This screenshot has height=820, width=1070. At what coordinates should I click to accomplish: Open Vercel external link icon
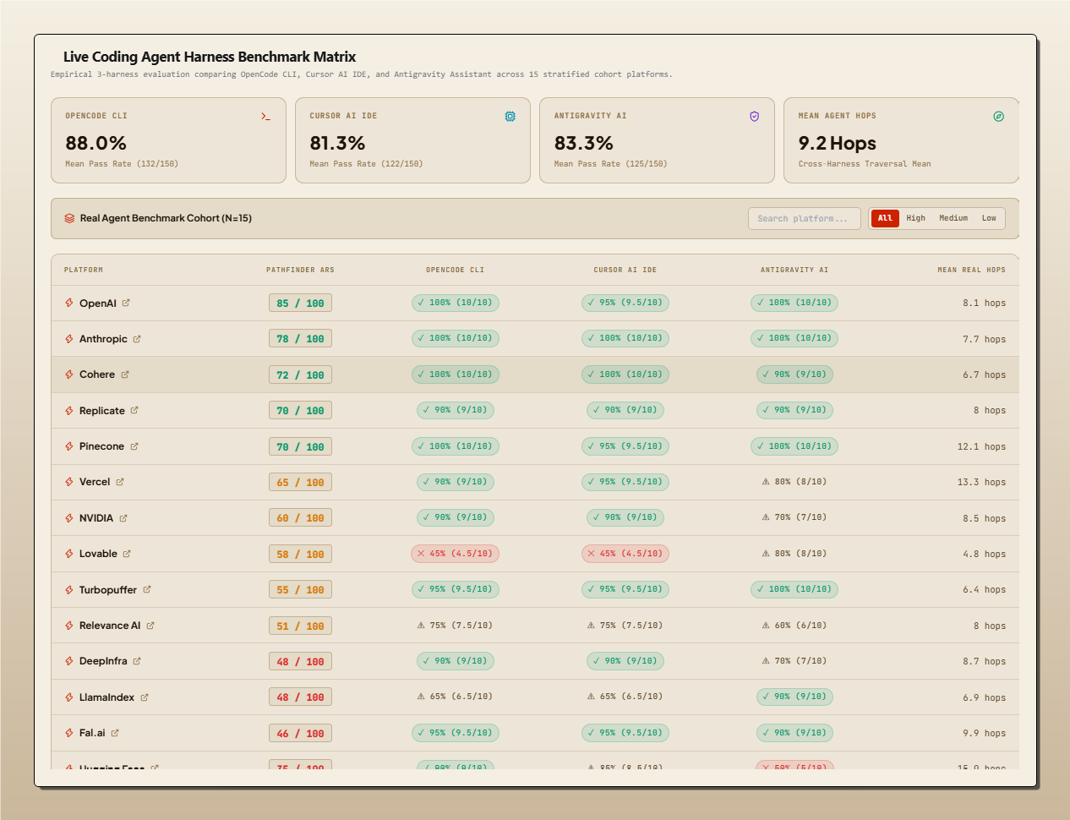click(x=120, y=482)
